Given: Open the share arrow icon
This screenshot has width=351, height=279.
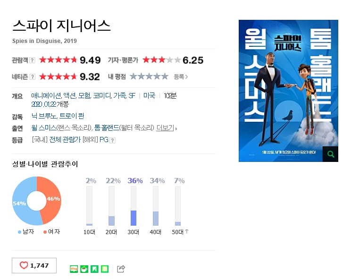Looking at the screenshot, I should click(x=121, y=269).
